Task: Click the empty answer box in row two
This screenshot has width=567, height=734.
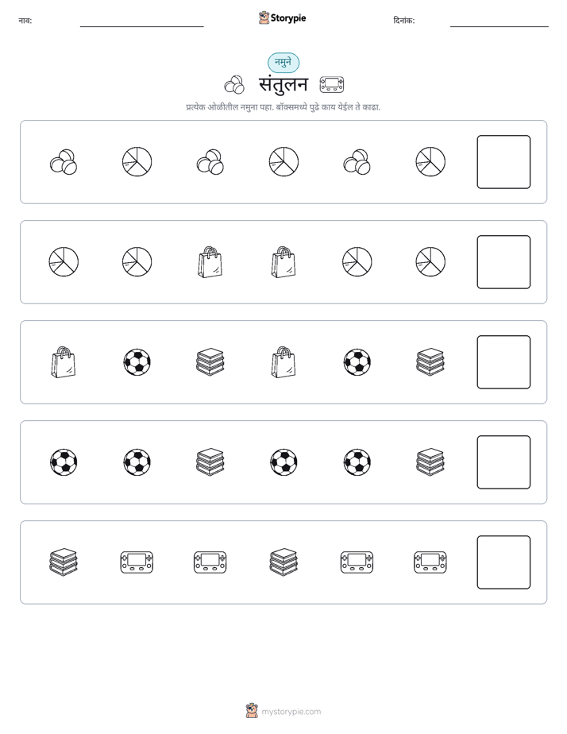Action: point(503,262)
